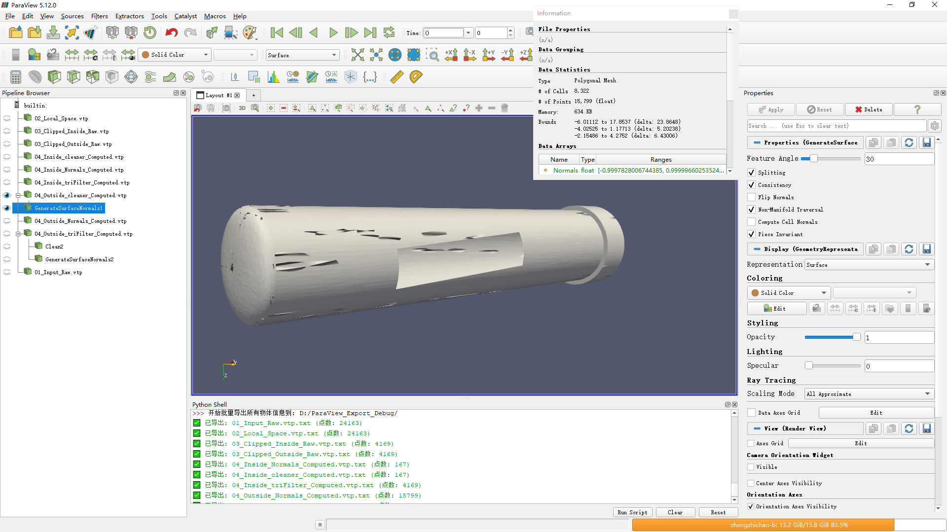Click the Reset Camera icon
The width and height of the screenshot is (947, 532).
point(358,55)
